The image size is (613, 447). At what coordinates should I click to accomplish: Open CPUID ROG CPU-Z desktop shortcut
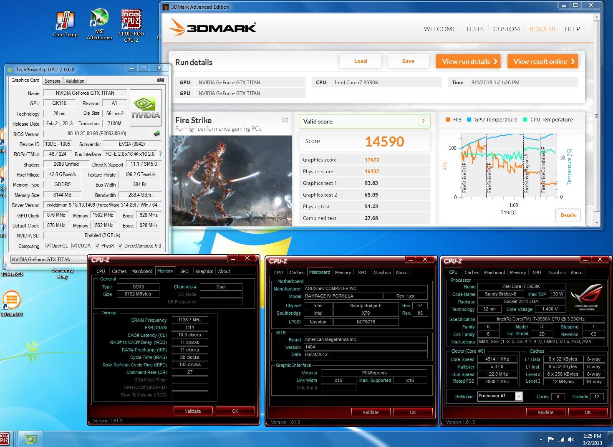click(131, 26)
